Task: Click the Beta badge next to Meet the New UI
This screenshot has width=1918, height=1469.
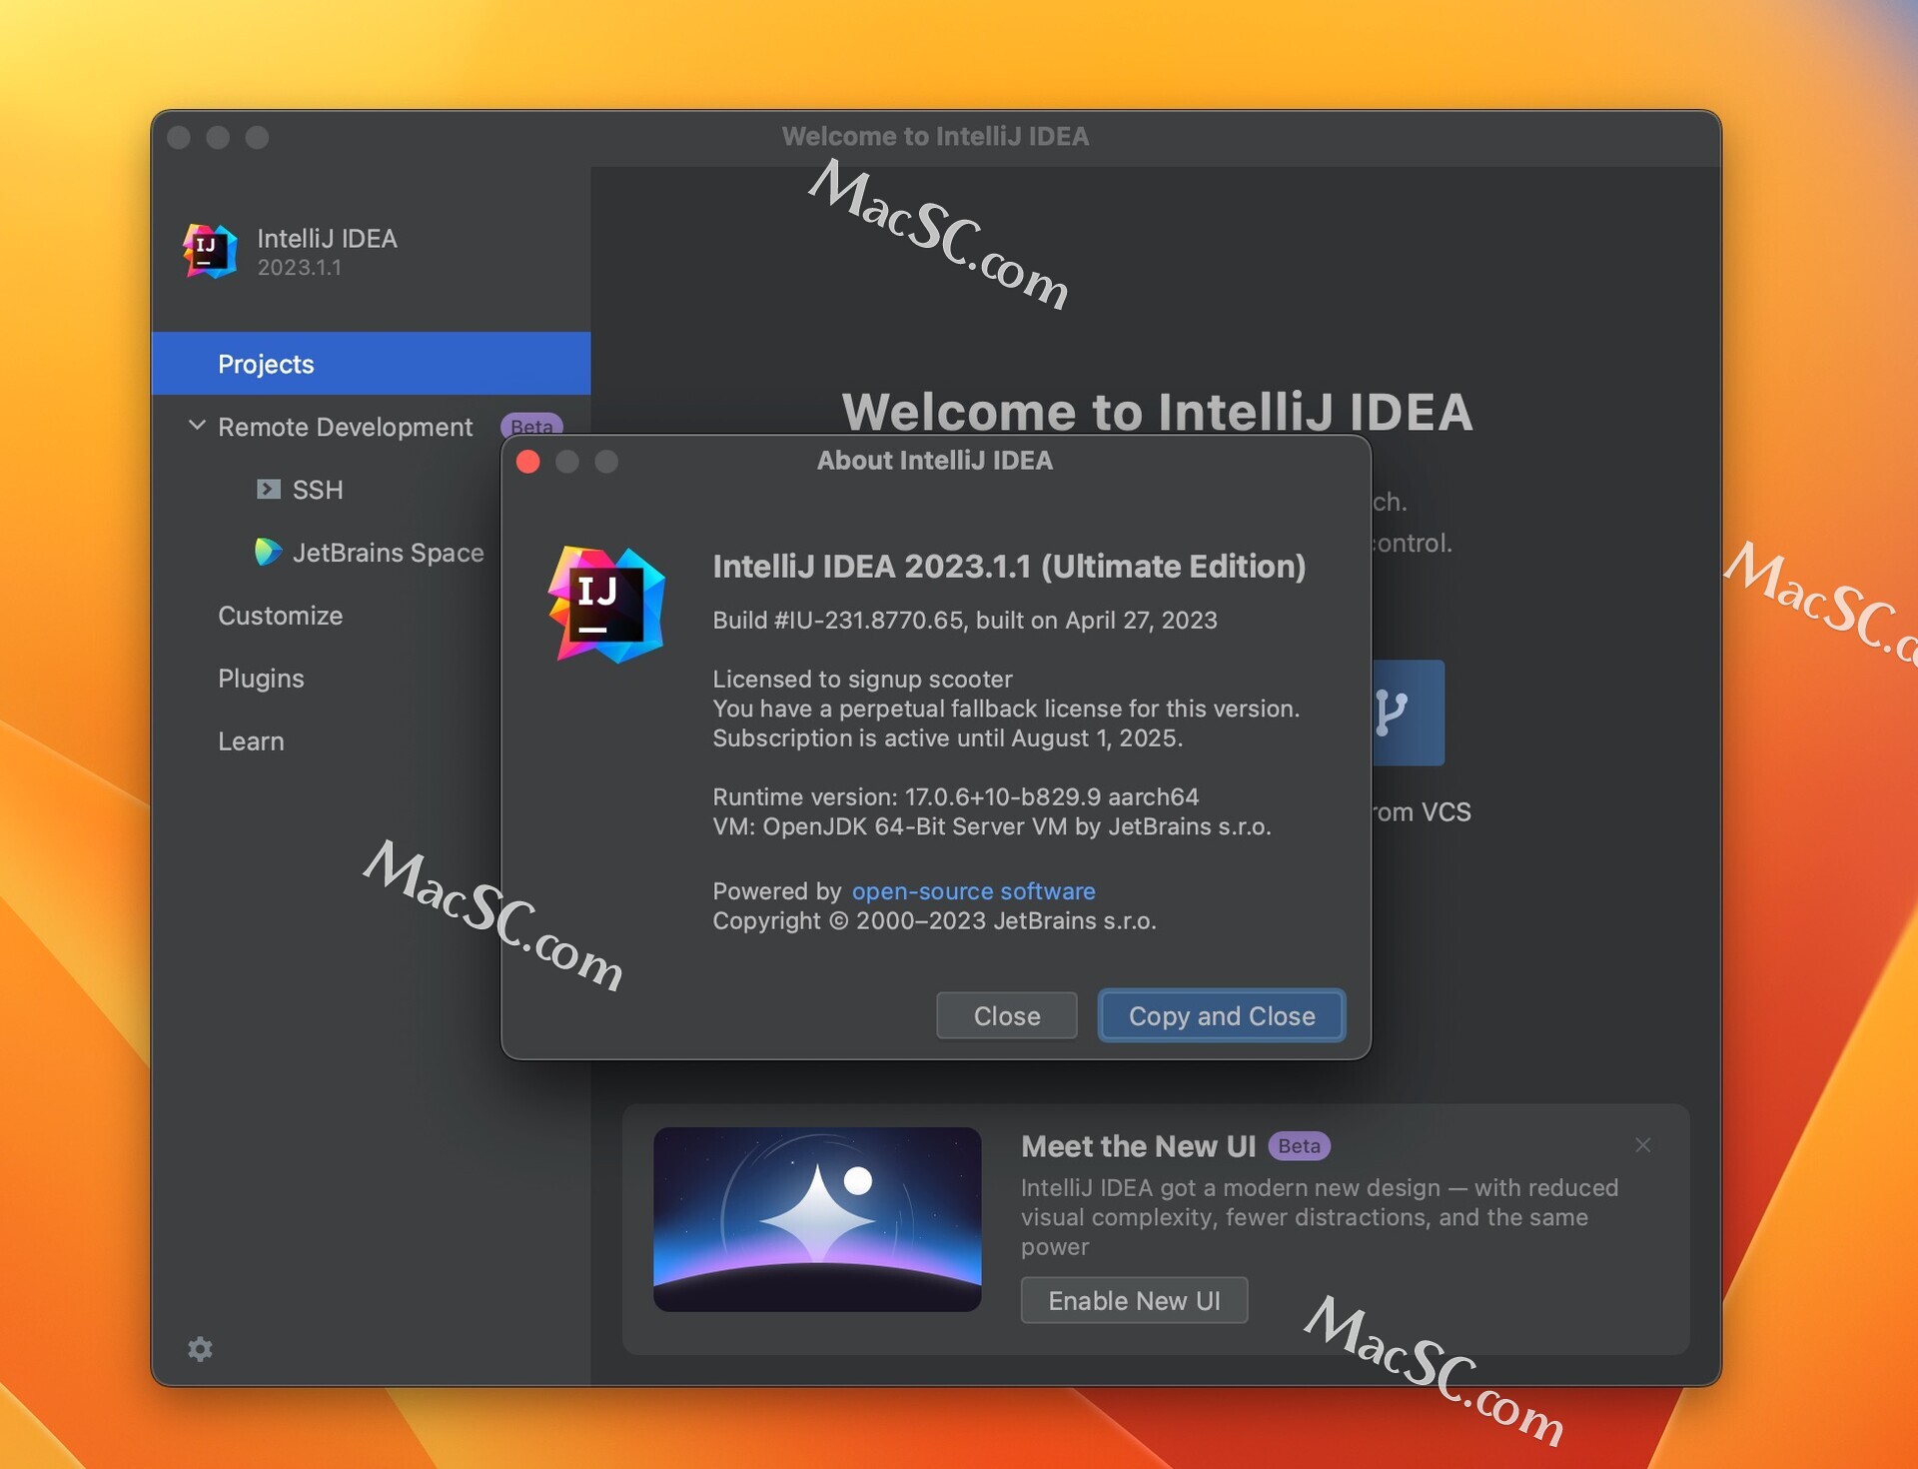Action: click(x=1299, y=1145)
